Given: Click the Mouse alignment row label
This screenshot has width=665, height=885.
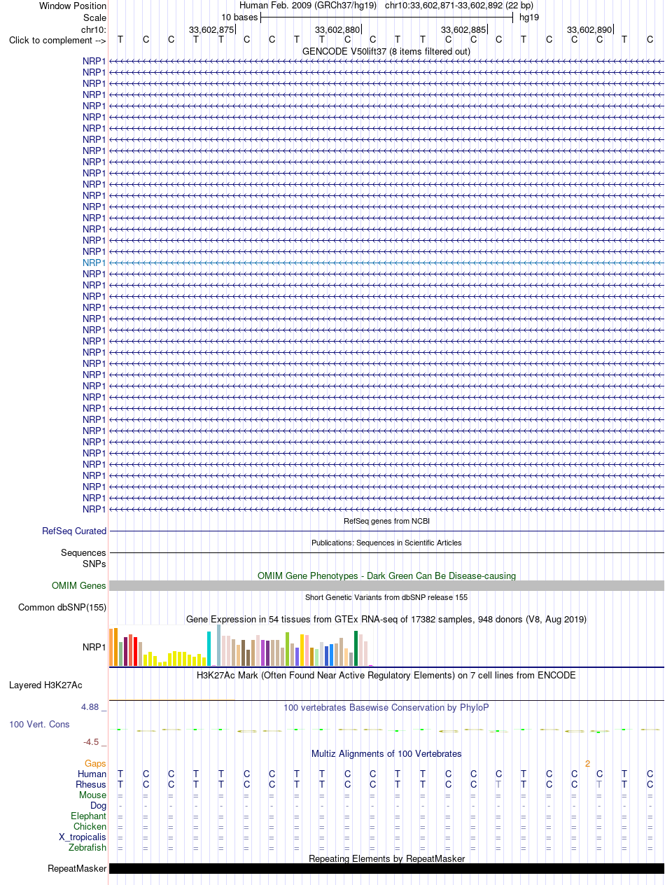Looking at the screenshot, I should click(x=93, y=795).
